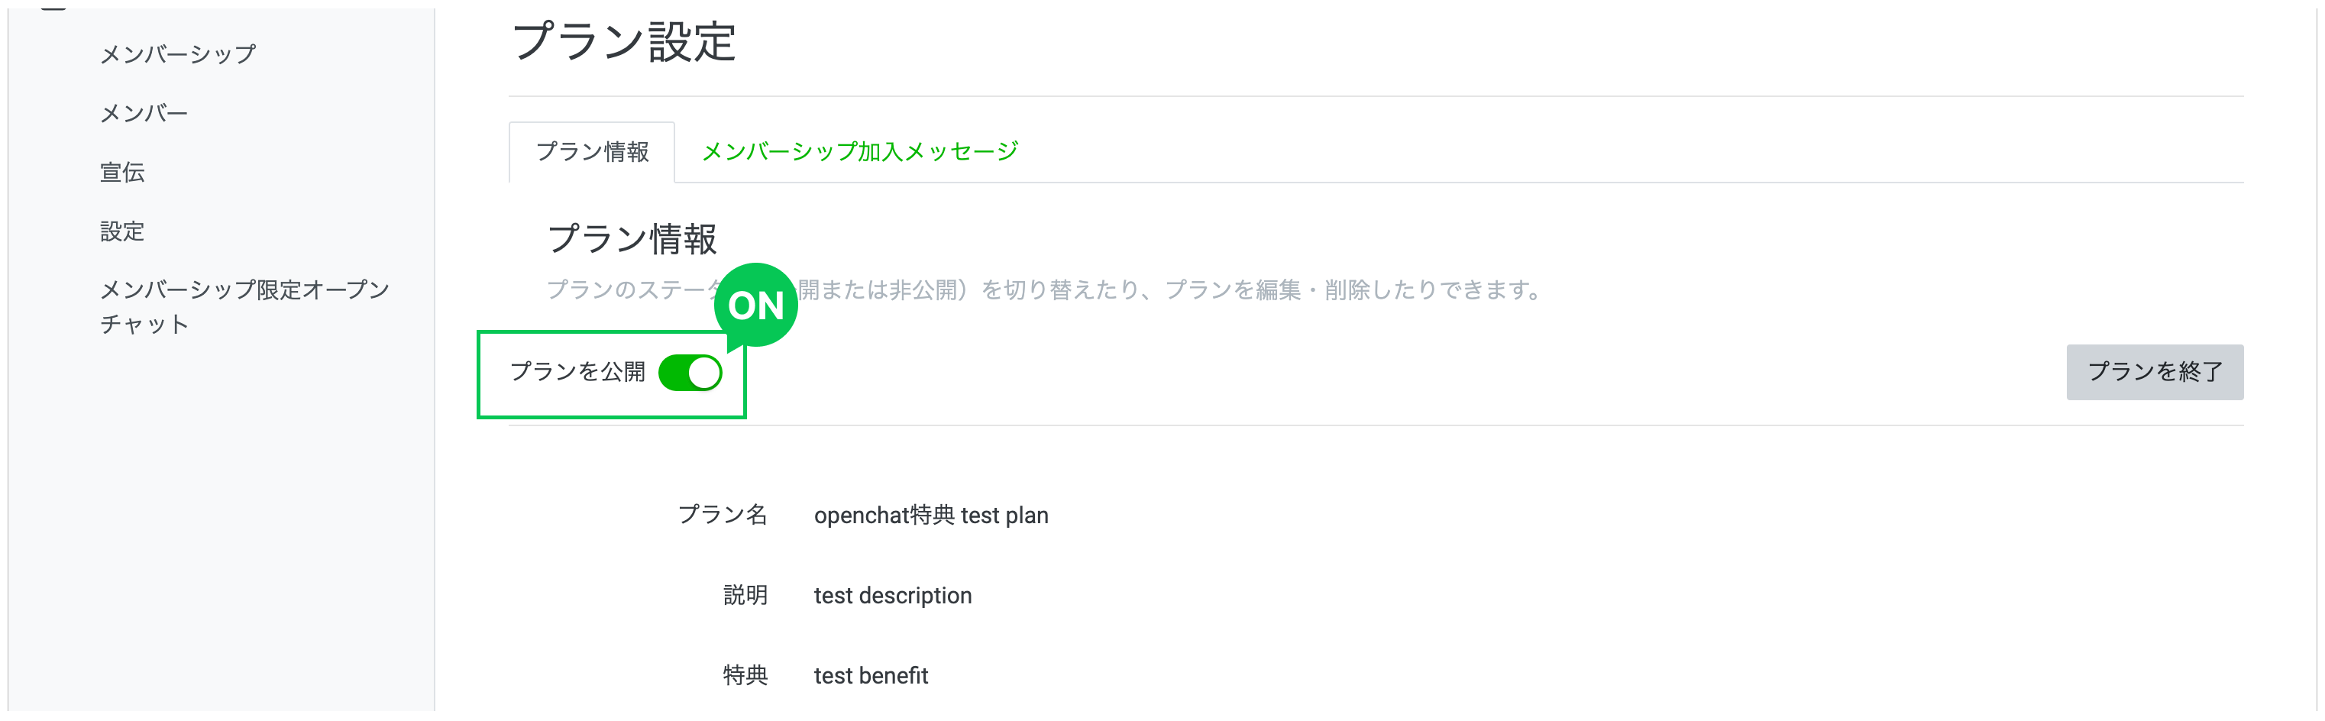Switch to the プラン情報 tab
2325x721 pixels.
click(592, 151)
